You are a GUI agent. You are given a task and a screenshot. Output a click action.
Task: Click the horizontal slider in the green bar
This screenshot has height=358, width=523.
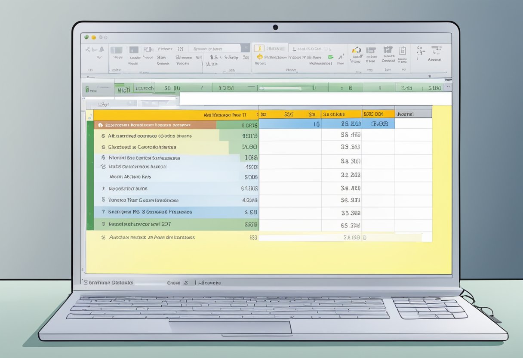point(286,88)
